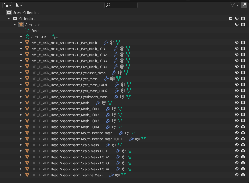Select HEL_F_NKD_Head_Shadowheart_Mouth_Interior_Mesh

pos(72,133)
